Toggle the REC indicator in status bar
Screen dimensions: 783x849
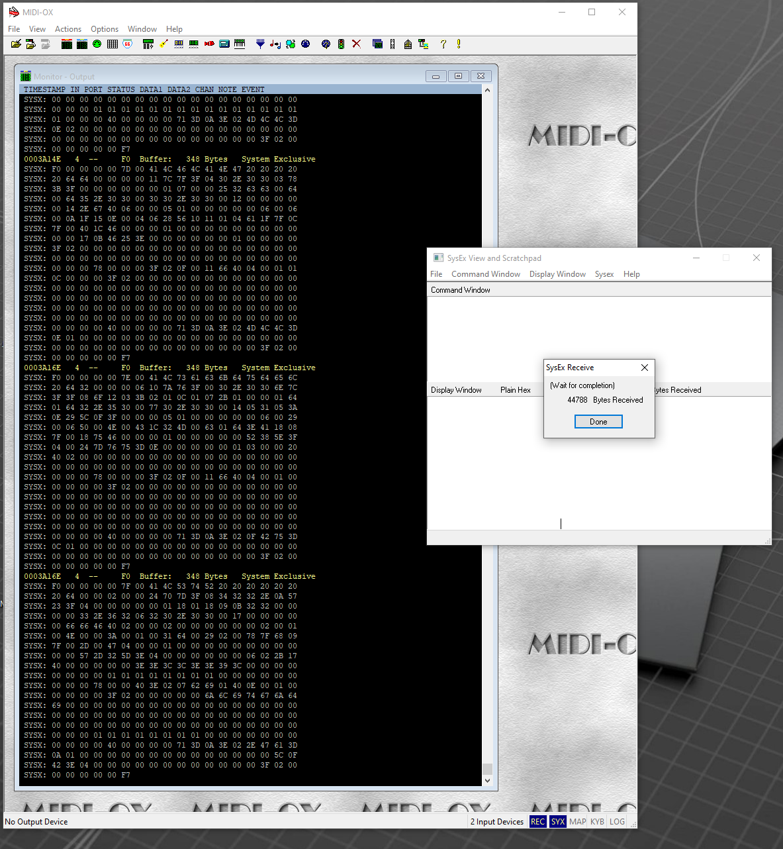point(537,822)
